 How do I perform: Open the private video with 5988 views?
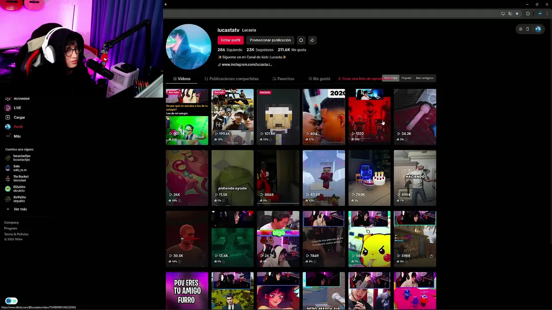(415, 239)
